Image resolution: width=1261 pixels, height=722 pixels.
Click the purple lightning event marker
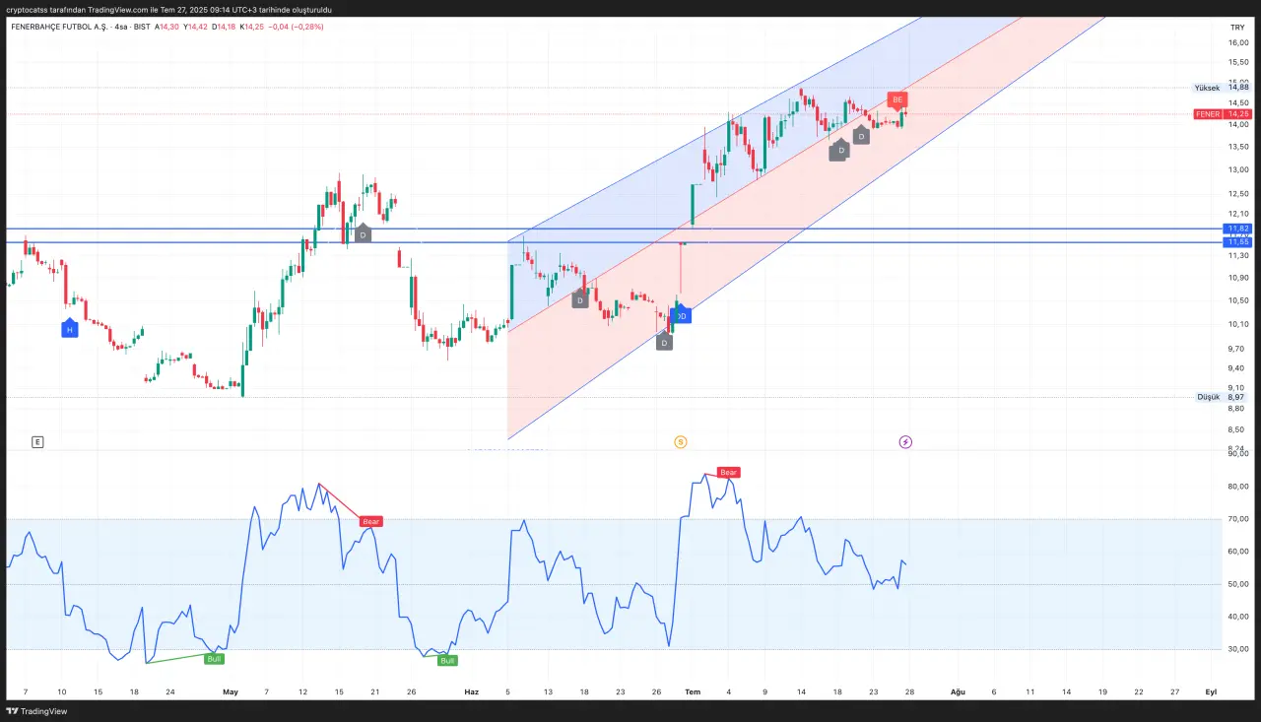click(x=905, y=442)
